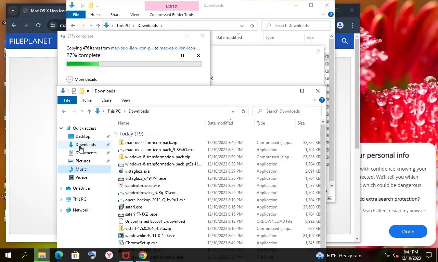Viewport: 438px width, 262px height.
Task: Click the Search Downloads field in front window
Action: pyautogui.click(x=287, y=111)
